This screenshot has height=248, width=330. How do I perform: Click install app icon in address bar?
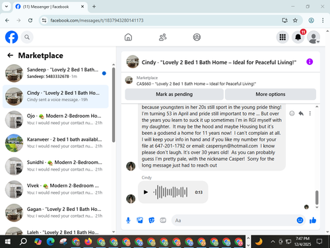[x=284, y=21]
